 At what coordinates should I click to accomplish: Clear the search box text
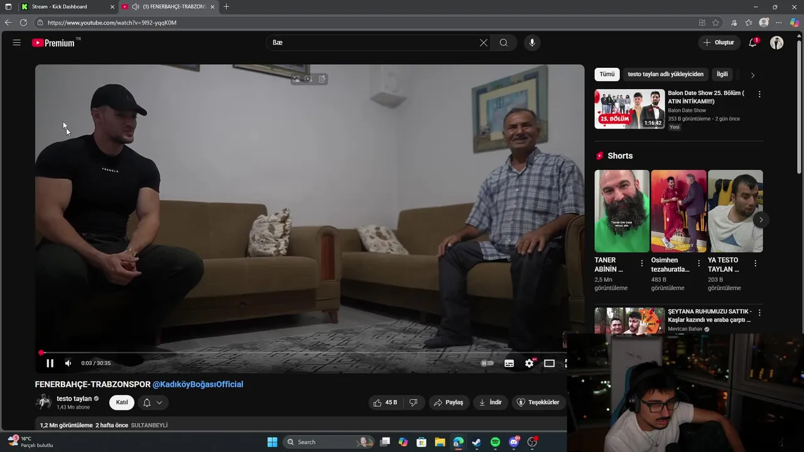pos(483,43)
